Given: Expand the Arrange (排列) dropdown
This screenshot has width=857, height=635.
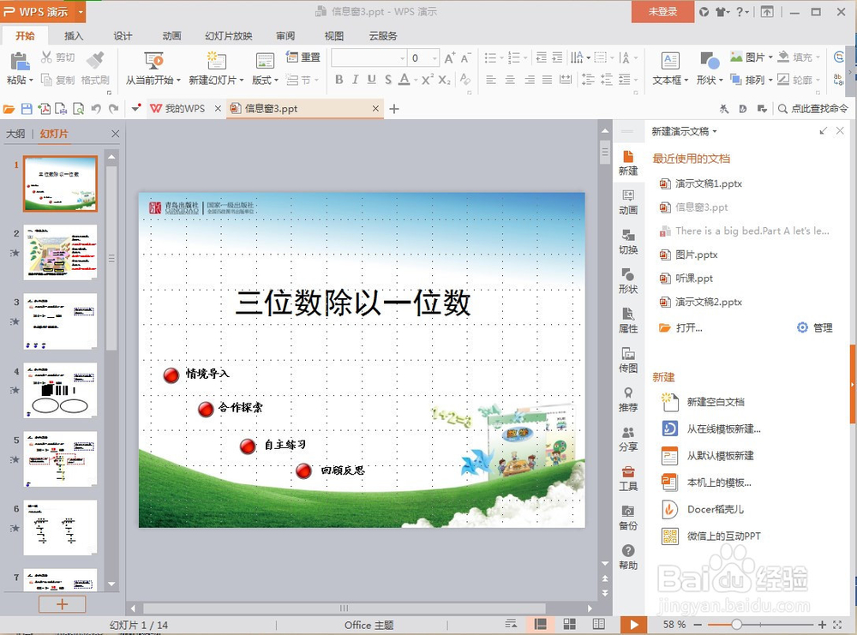Looking at the screenshot, I should (x=770, y=81).
